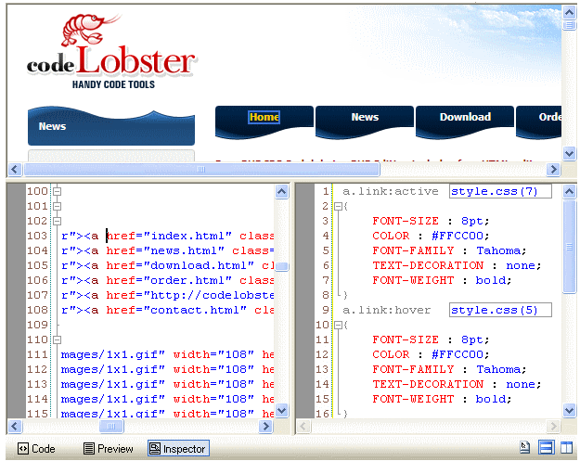The image size is (580, 461).
Task: Click CSS pane scroll-down arrow
Action: (x=569, y=410)
